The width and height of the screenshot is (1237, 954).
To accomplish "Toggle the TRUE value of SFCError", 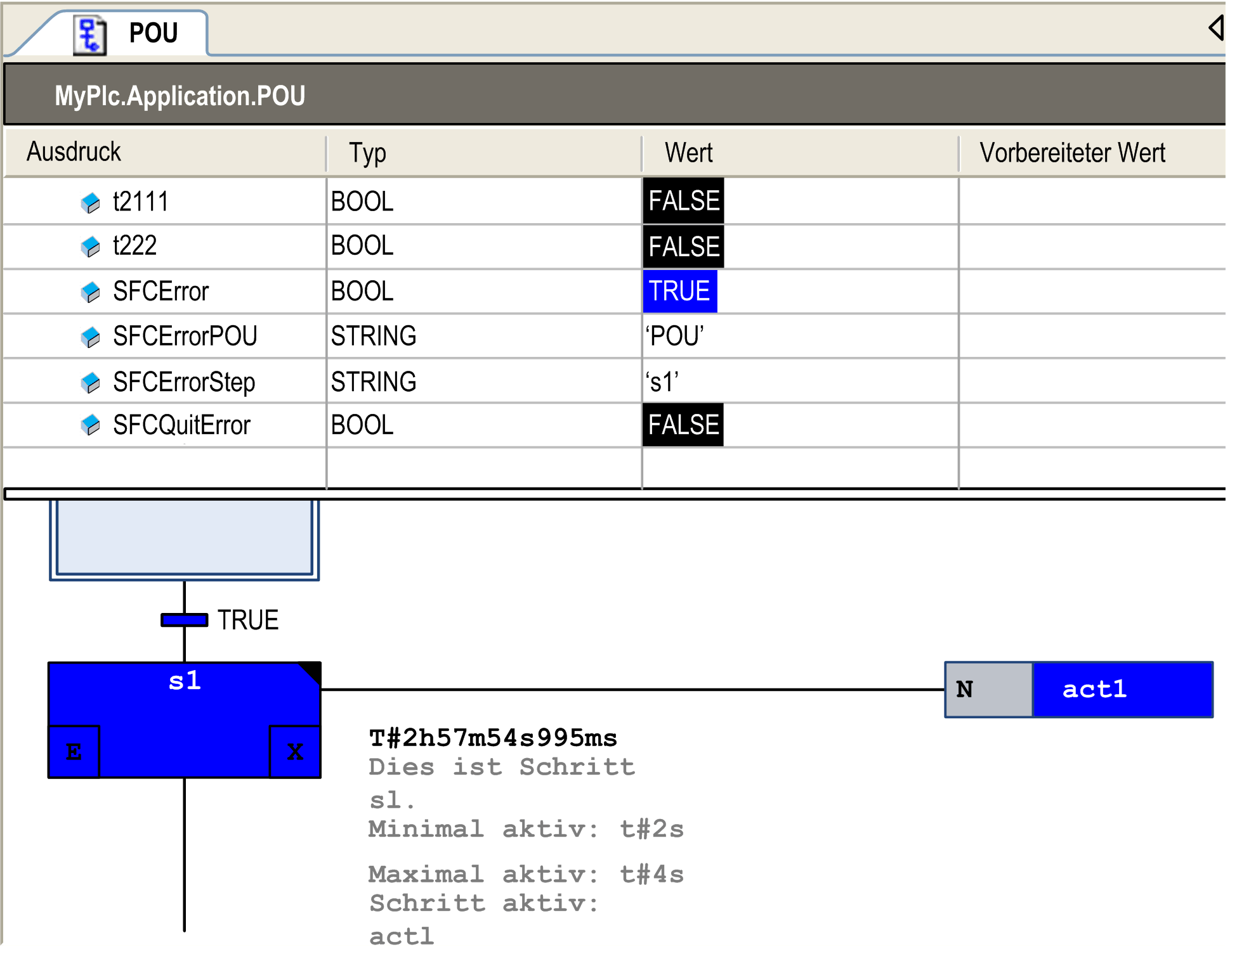I will tap(679, 292).
